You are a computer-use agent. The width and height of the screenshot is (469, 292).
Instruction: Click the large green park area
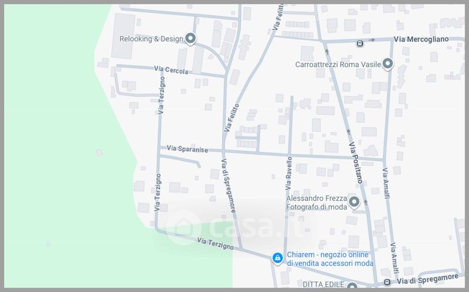[53, 147]
